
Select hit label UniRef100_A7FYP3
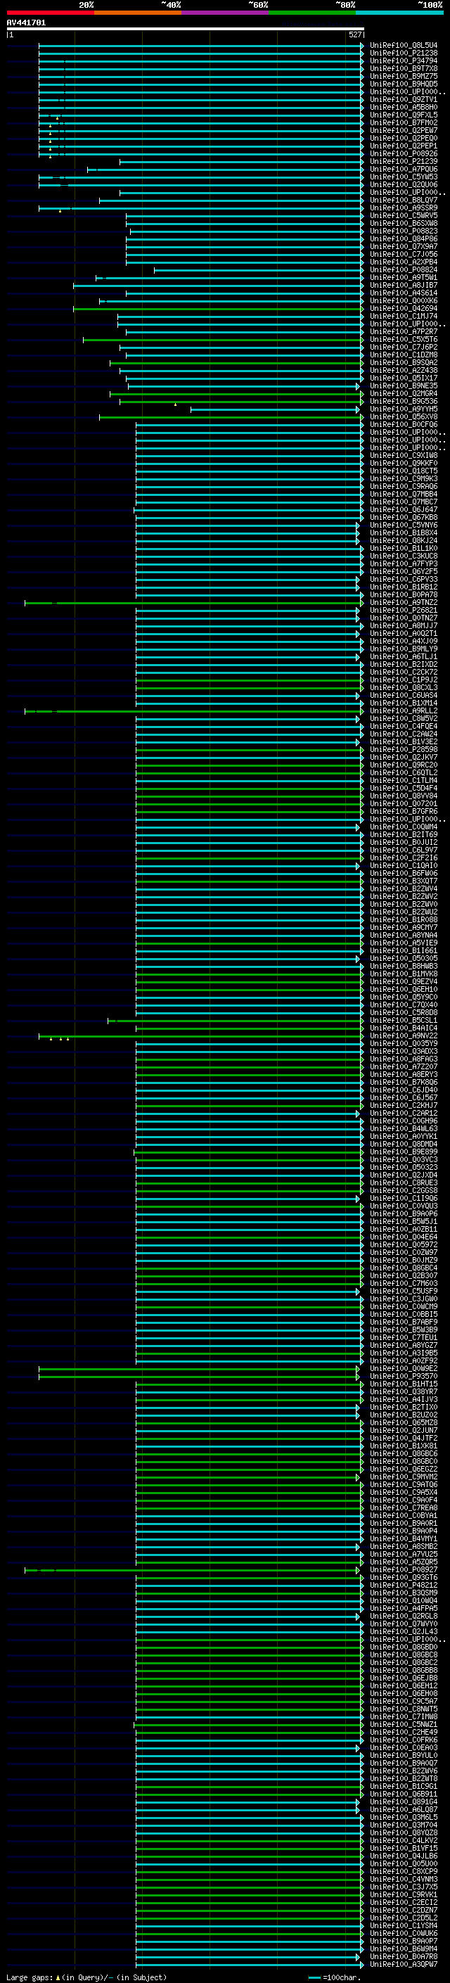404,563
